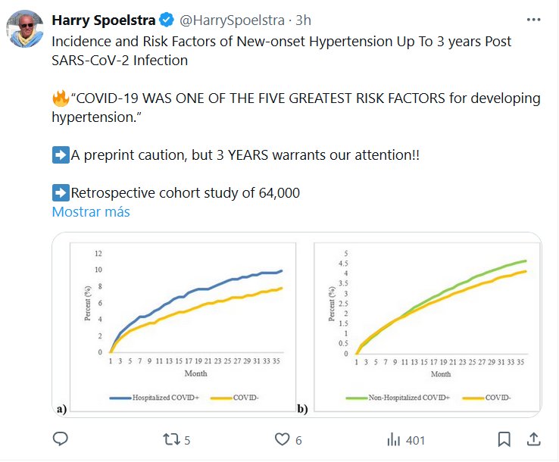Click the "Retrospective cohort study of 64,000" line
Screen dimensions: 559x462
tap(186, 192)
